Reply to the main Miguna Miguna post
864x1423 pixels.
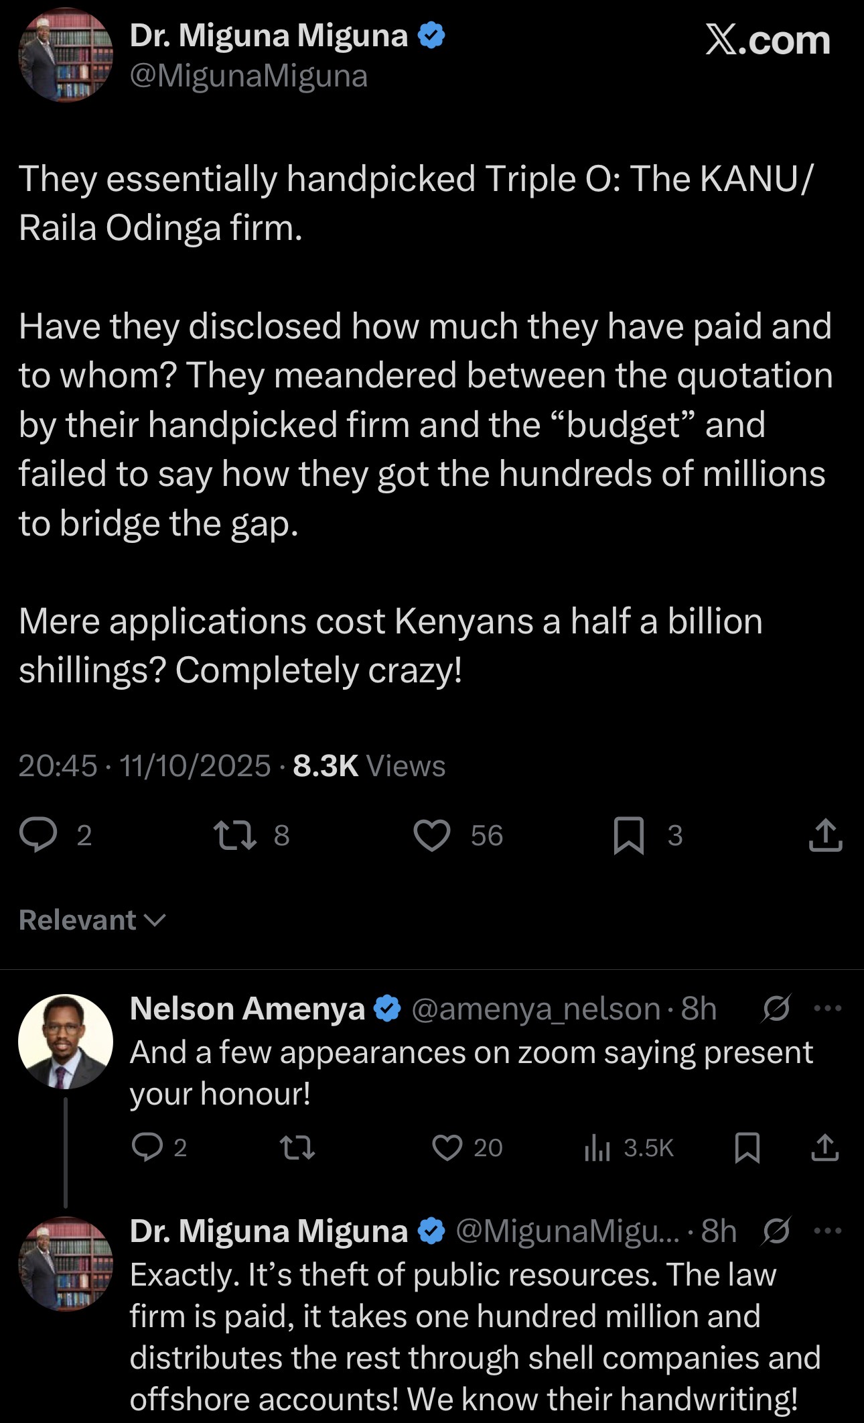pos(39,835)
